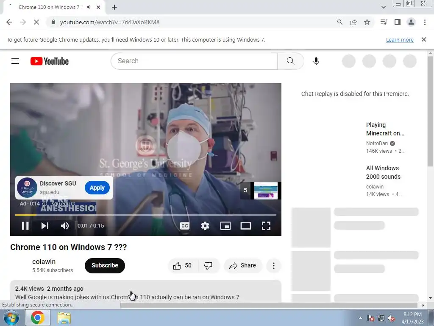The image size is (434, 326).
Task: Click the vertical page scrollbar
Action: click(x=431, y=111)
